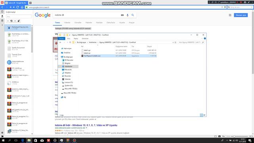
Task: Click the Oturum açın sign-in button
Action: (x=241, y=15)
